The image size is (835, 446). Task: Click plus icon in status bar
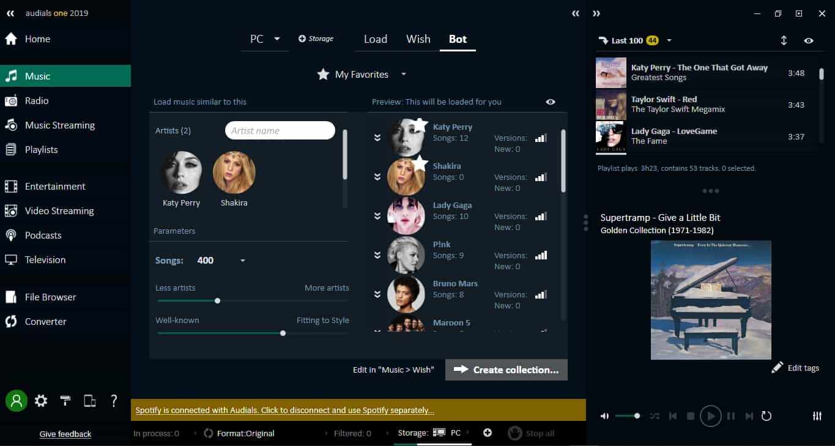[488, 433]
